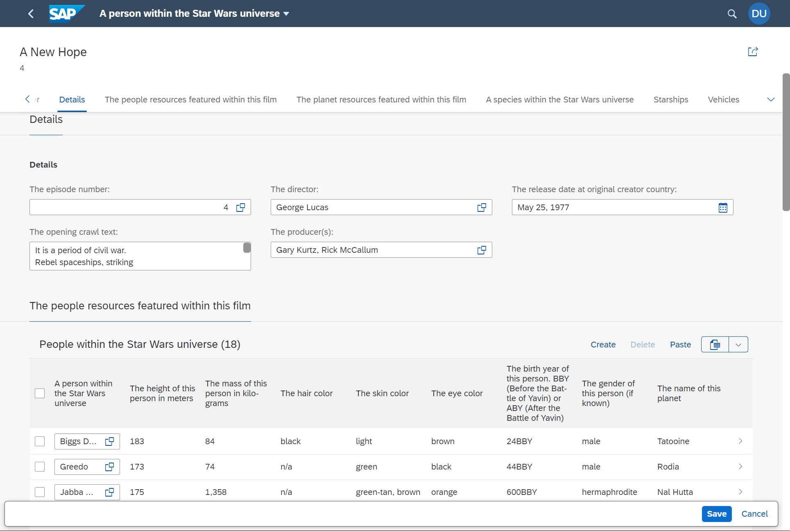Open value help in Greedo cell
790x531 pixels.
pos(109,467)
